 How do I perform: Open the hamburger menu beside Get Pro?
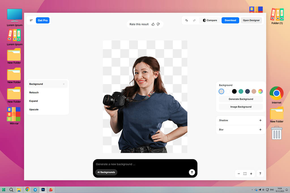[x=31, y=20]
